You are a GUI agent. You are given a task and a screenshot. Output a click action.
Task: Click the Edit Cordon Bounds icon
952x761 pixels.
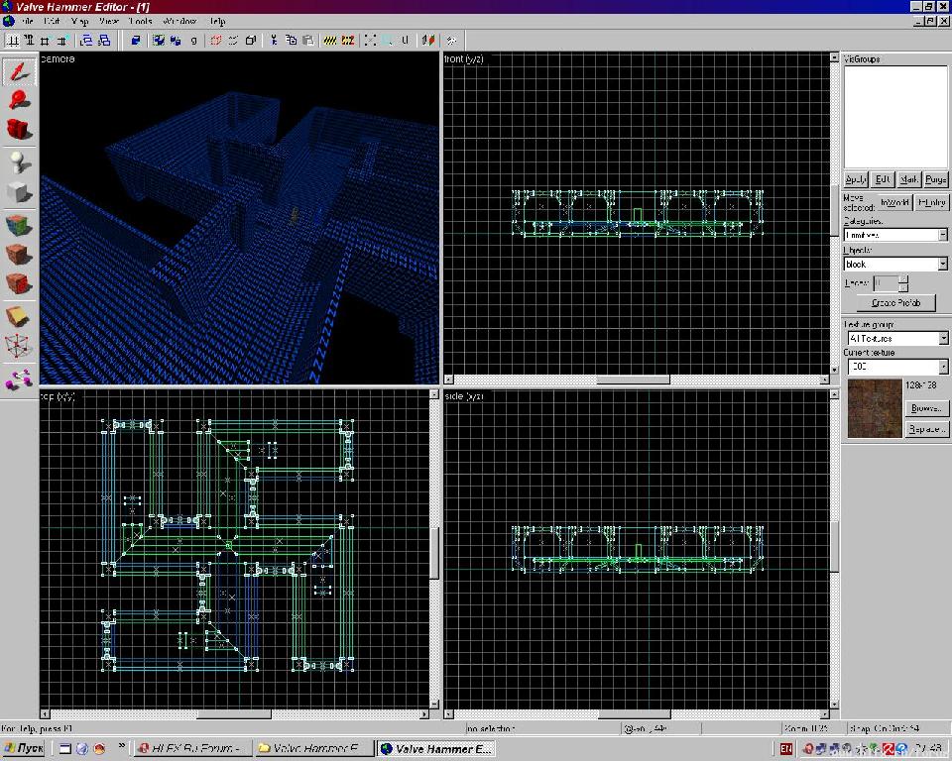348,41
